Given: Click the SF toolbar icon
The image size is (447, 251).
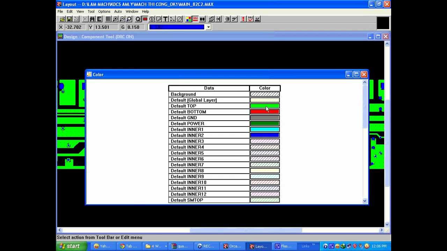Looking at the screenshot, I should [x=257, y=19].
